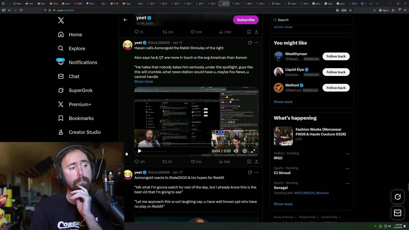409x230 pixels.
Task: Click the Explore magnifier icon
Action: [61, 49]
